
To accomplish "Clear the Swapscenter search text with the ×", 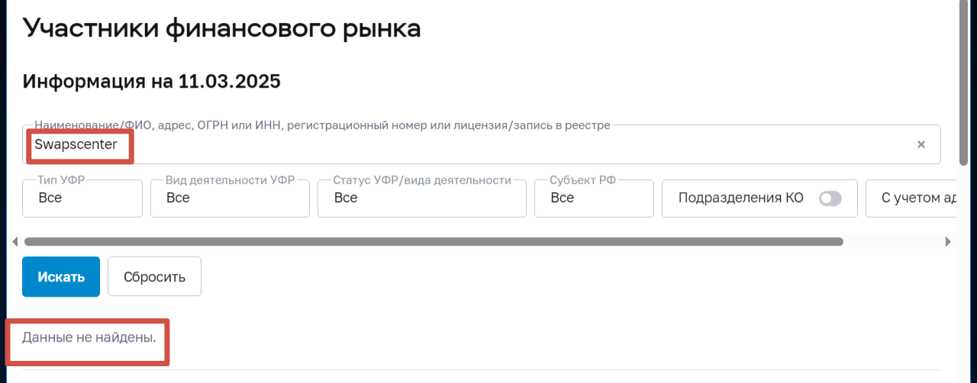I will pos(921,145).
